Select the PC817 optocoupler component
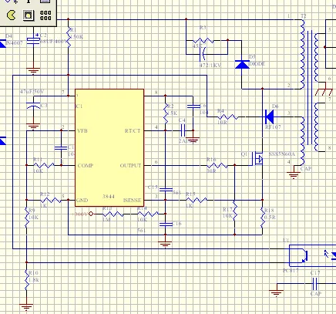Screen dimensions: 336x314 312,255
